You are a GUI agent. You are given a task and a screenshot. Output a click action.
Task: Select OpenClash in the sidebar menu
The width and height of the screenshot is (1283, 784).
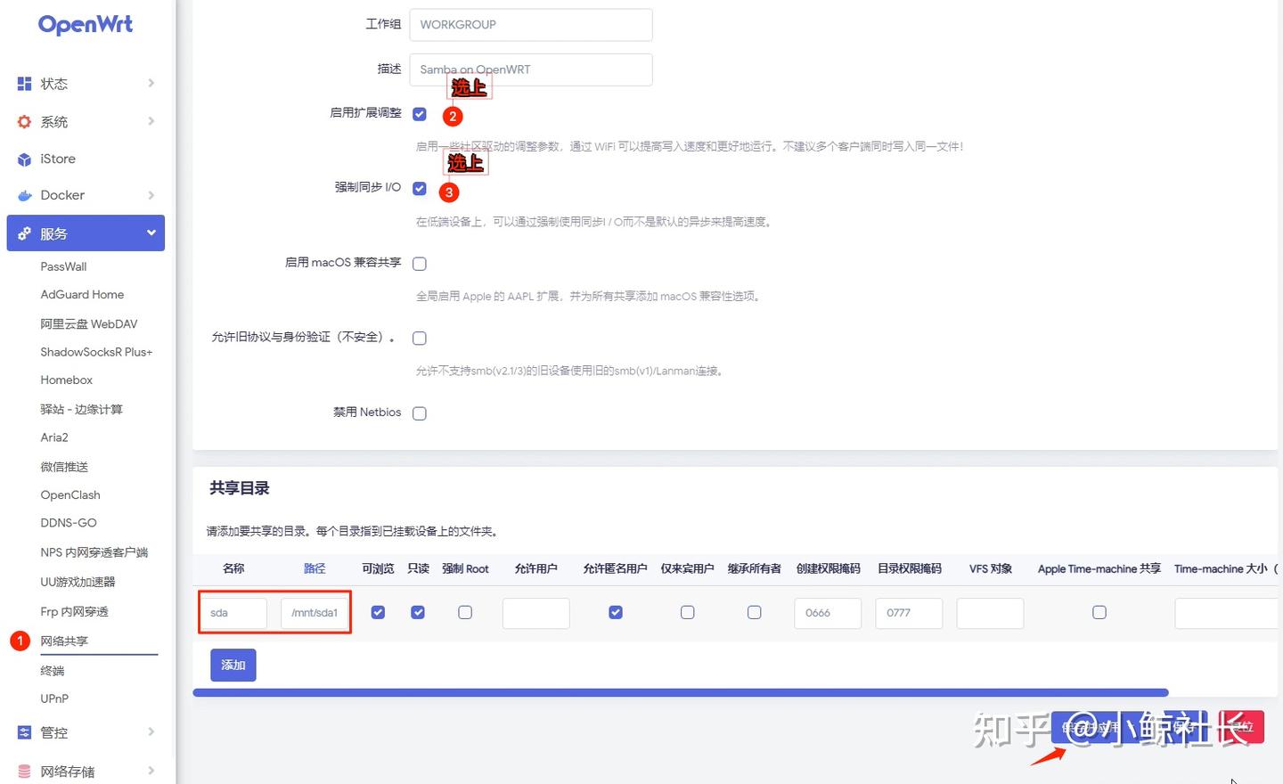(x=70, y=494)
